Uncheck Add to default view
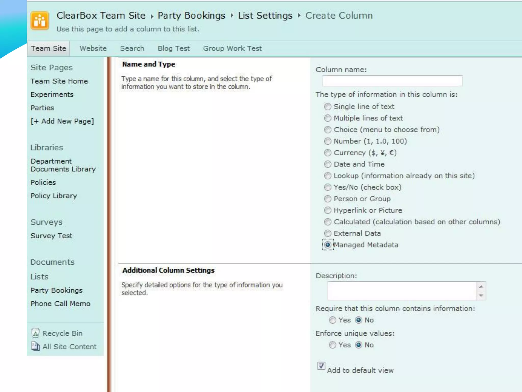 321,366
